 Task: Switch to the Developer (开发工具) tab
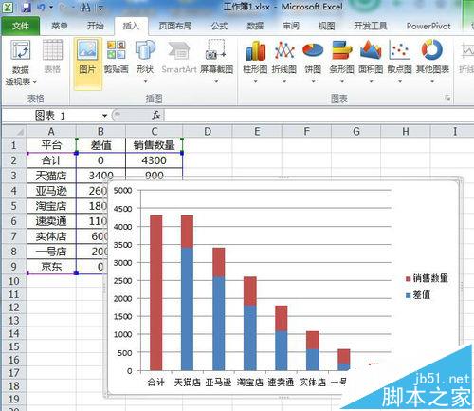pos(371,26)
